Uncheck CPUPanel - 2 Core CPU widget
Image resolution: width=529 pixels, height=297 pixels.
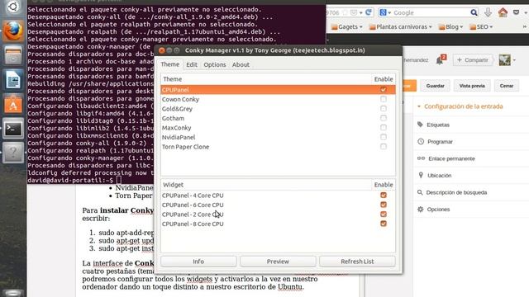[384, 214]
